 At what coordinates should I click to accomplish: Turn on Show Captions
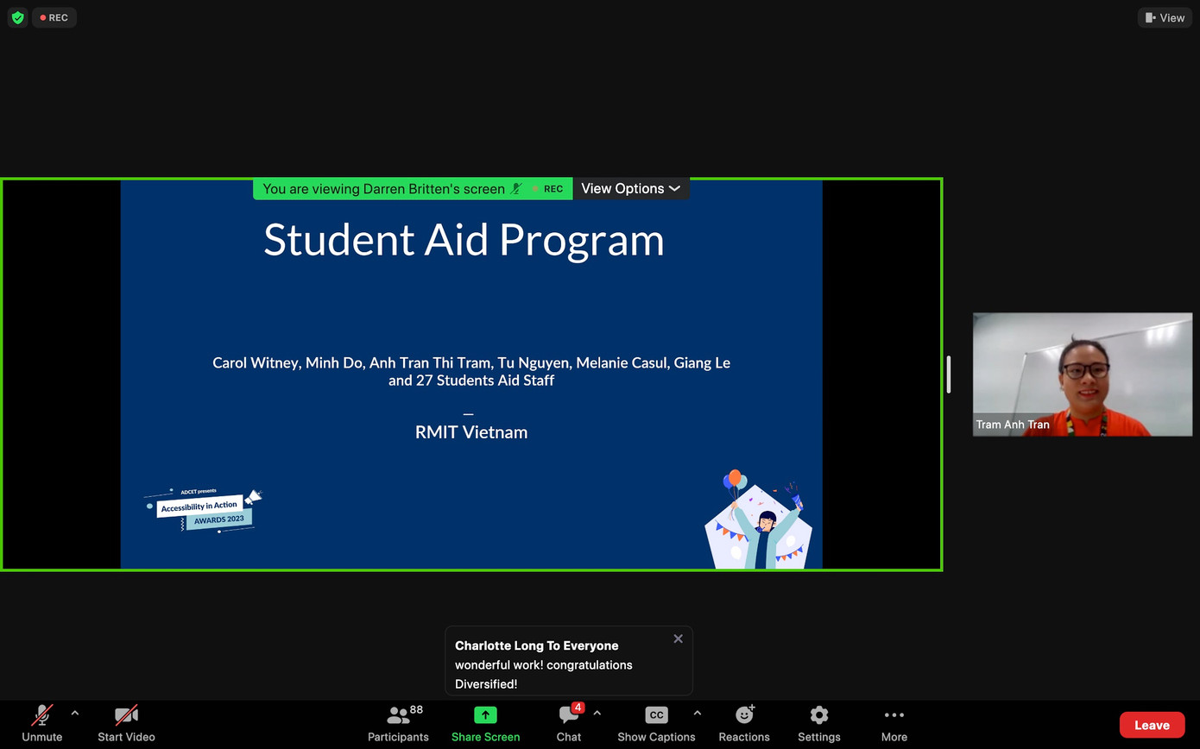click(x=656, y=723)
